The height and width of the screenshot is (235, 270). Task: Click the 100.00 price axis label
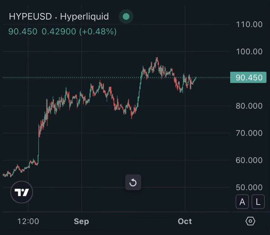pos(249,52)
